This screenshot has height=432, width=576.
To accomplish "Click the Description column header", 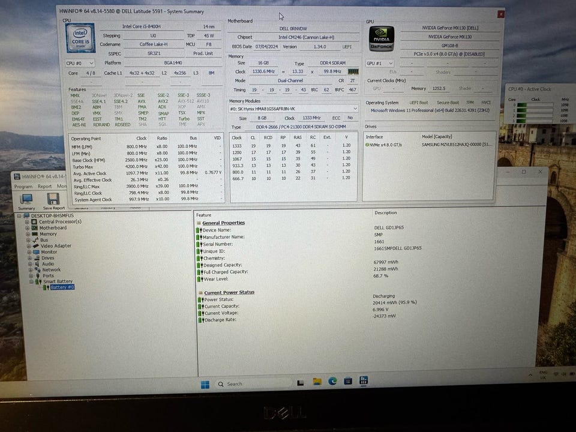I will pos(385,212).
